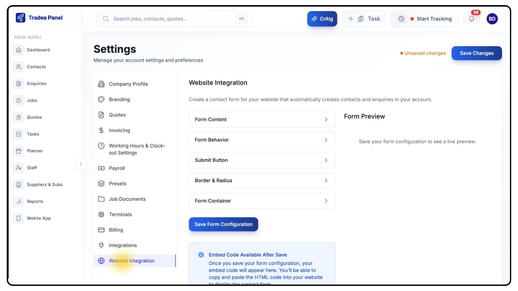Image resolution: width=518 pixels, height=291 pixels.
Task: Click the clock icon beside Start Tracking
Action: coord(401,19)
